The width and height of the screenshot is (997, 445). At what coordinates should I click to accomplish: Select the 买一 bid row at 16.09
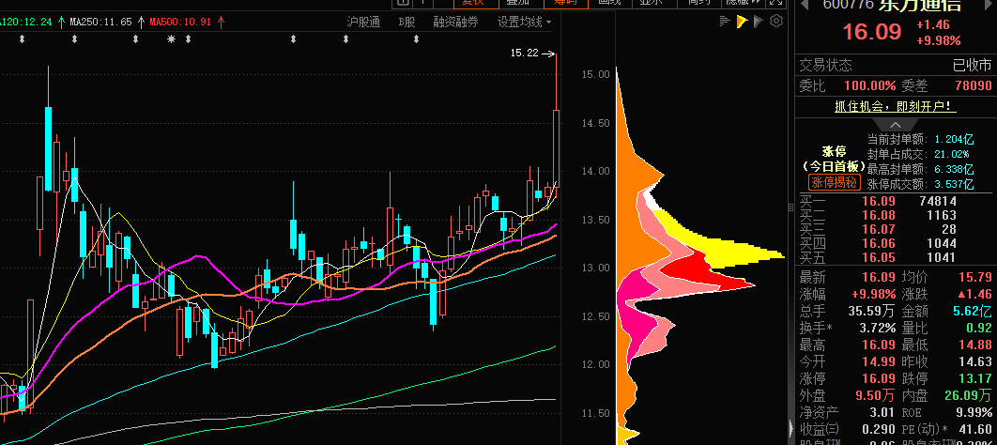pyautogui.click(x=896, y=202)
